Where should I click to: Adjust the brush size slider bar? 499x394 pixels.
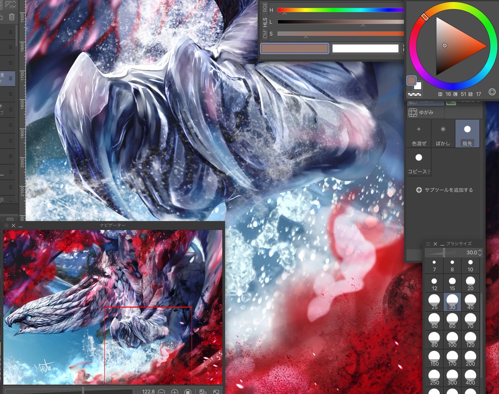(x=444, y=252)
